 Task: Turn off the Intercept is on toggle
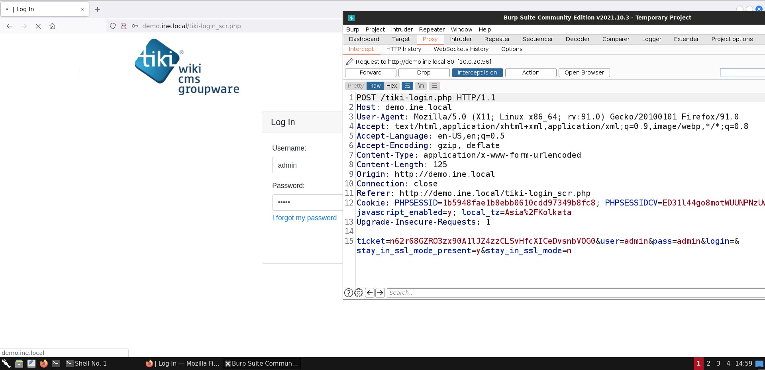[x=477, y=72]
